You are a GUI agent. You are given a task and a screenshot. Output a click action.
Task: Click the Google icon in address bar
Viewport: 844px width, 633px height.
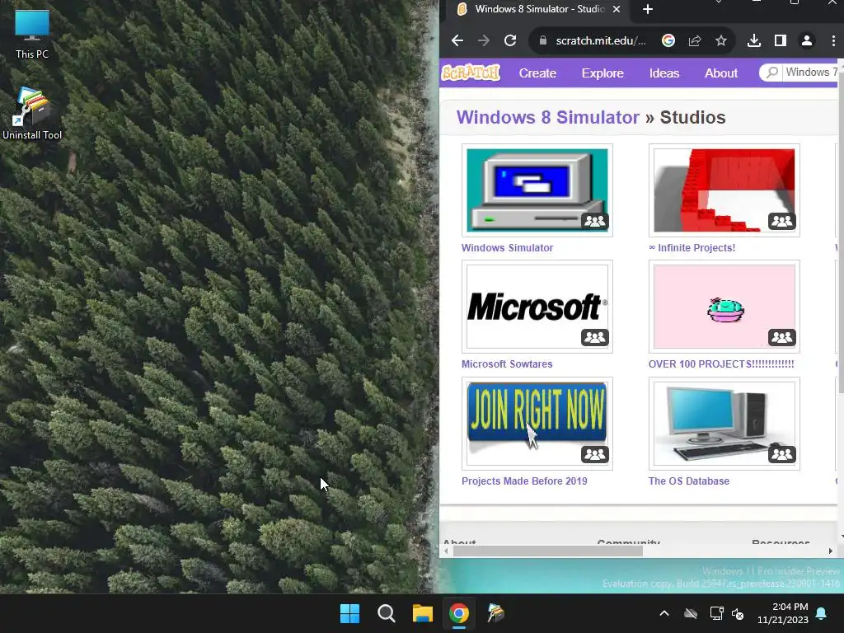(668, 40)
